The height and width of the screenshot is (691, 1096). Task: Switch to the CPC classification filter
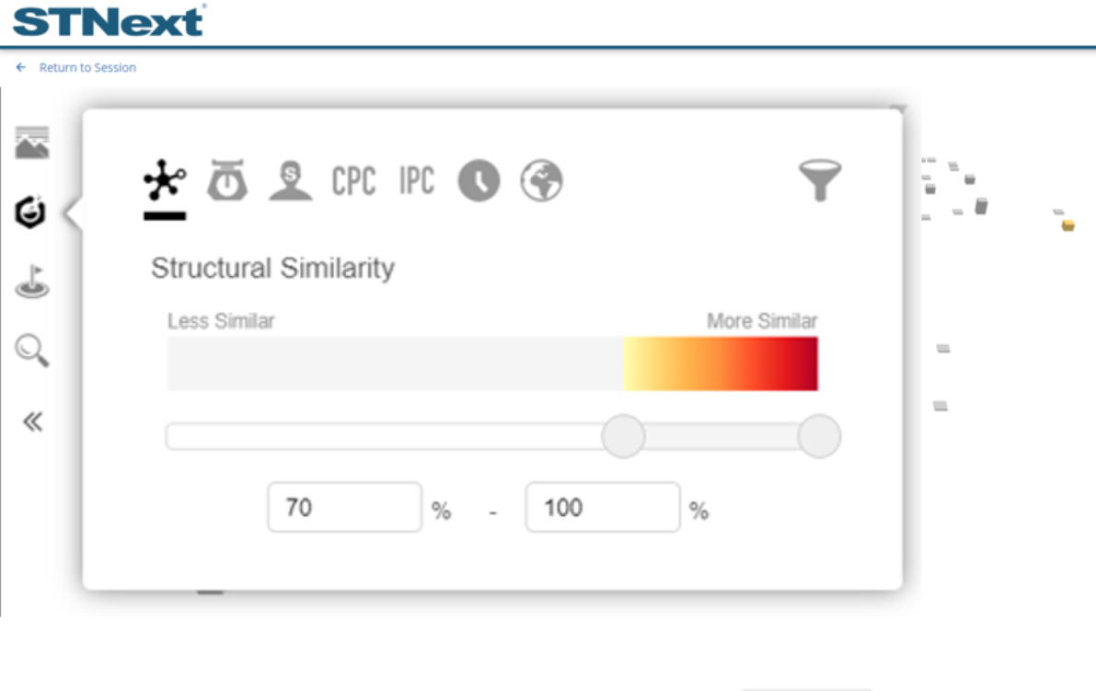point(353,181)
